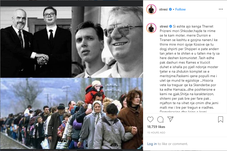Click verified badge beside stresi header
This screenshot has height=151, width=227.
tap(170, 9)
